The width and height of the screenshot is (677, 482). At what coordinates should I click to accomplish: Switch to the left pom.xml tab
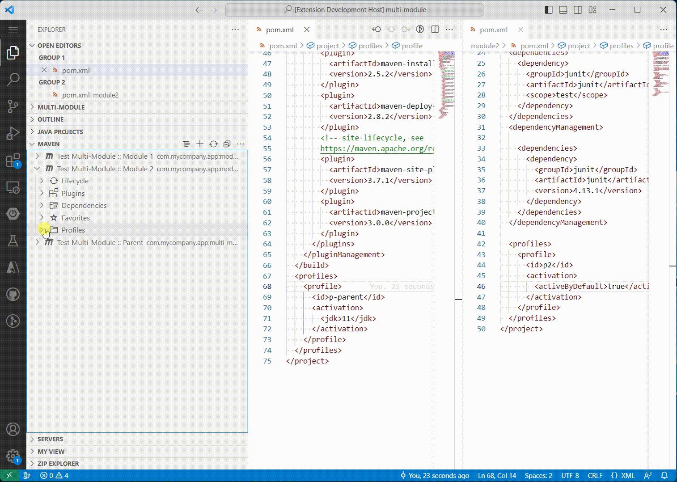[279, 30]
